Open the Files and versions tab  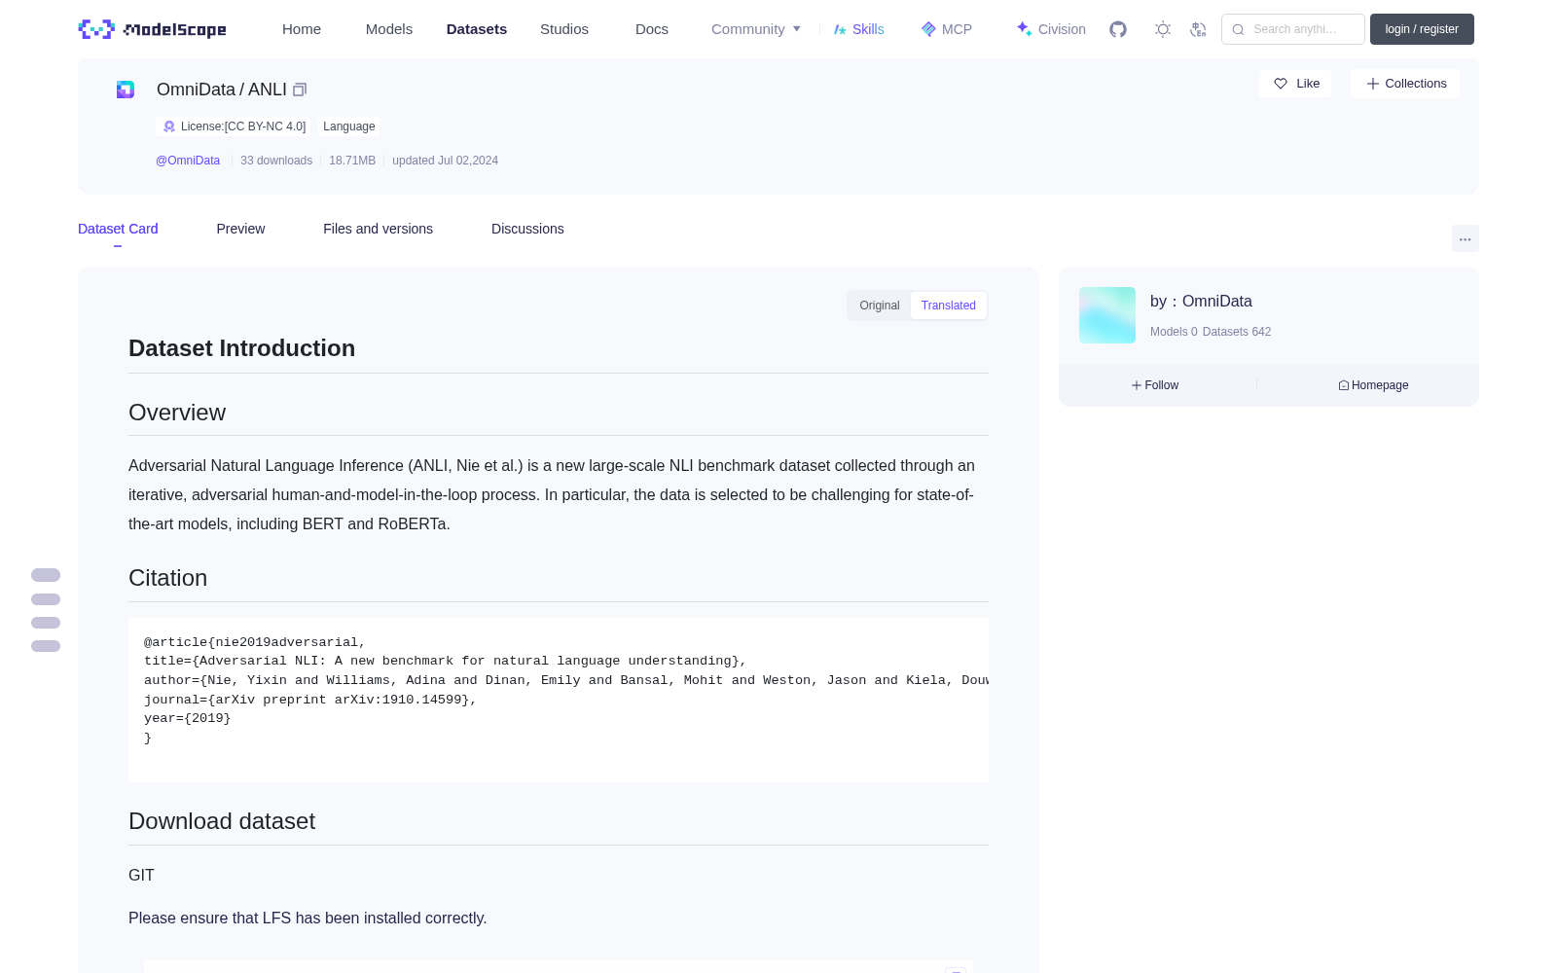[x=378, y=229]
